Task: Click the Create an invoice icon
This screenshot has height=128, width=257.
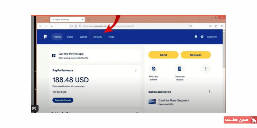Action: tap(180, 69)
